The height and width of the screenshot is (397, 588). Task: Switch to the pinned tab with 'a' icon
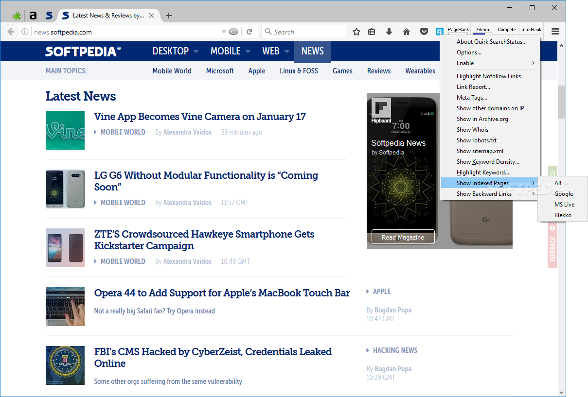tap(33, 16)
